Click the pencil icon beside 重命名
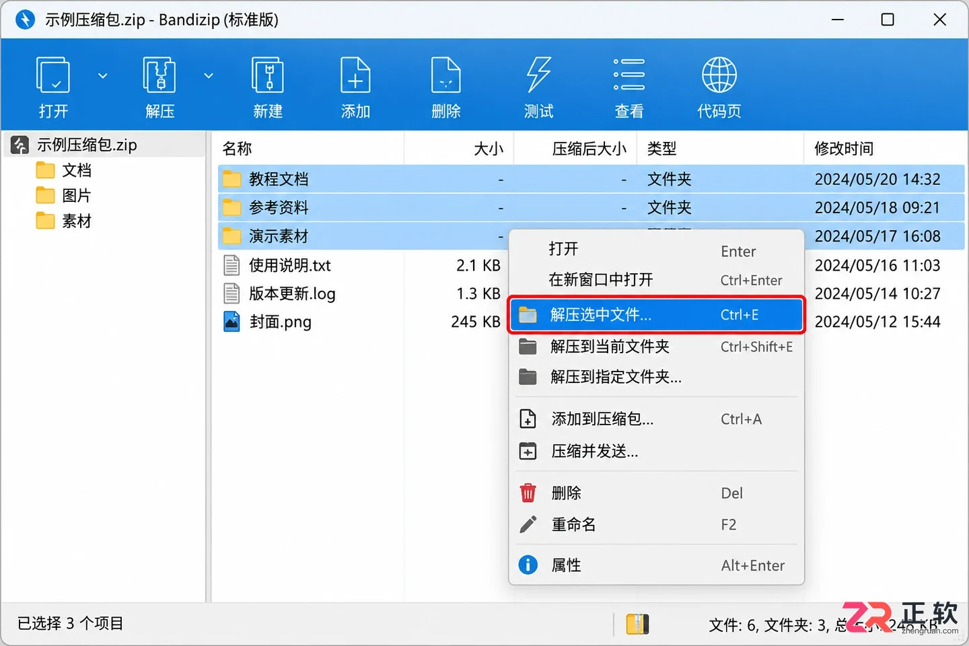Image resolution: width=969 pixels, height=646 pixels. [x=528, y=524]
